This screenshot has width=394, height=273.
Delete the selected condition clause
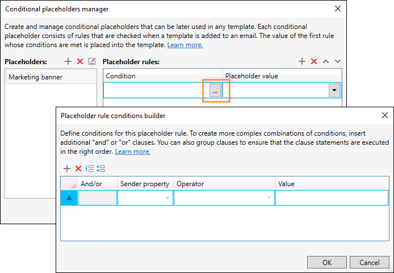[x=78, y=169]
